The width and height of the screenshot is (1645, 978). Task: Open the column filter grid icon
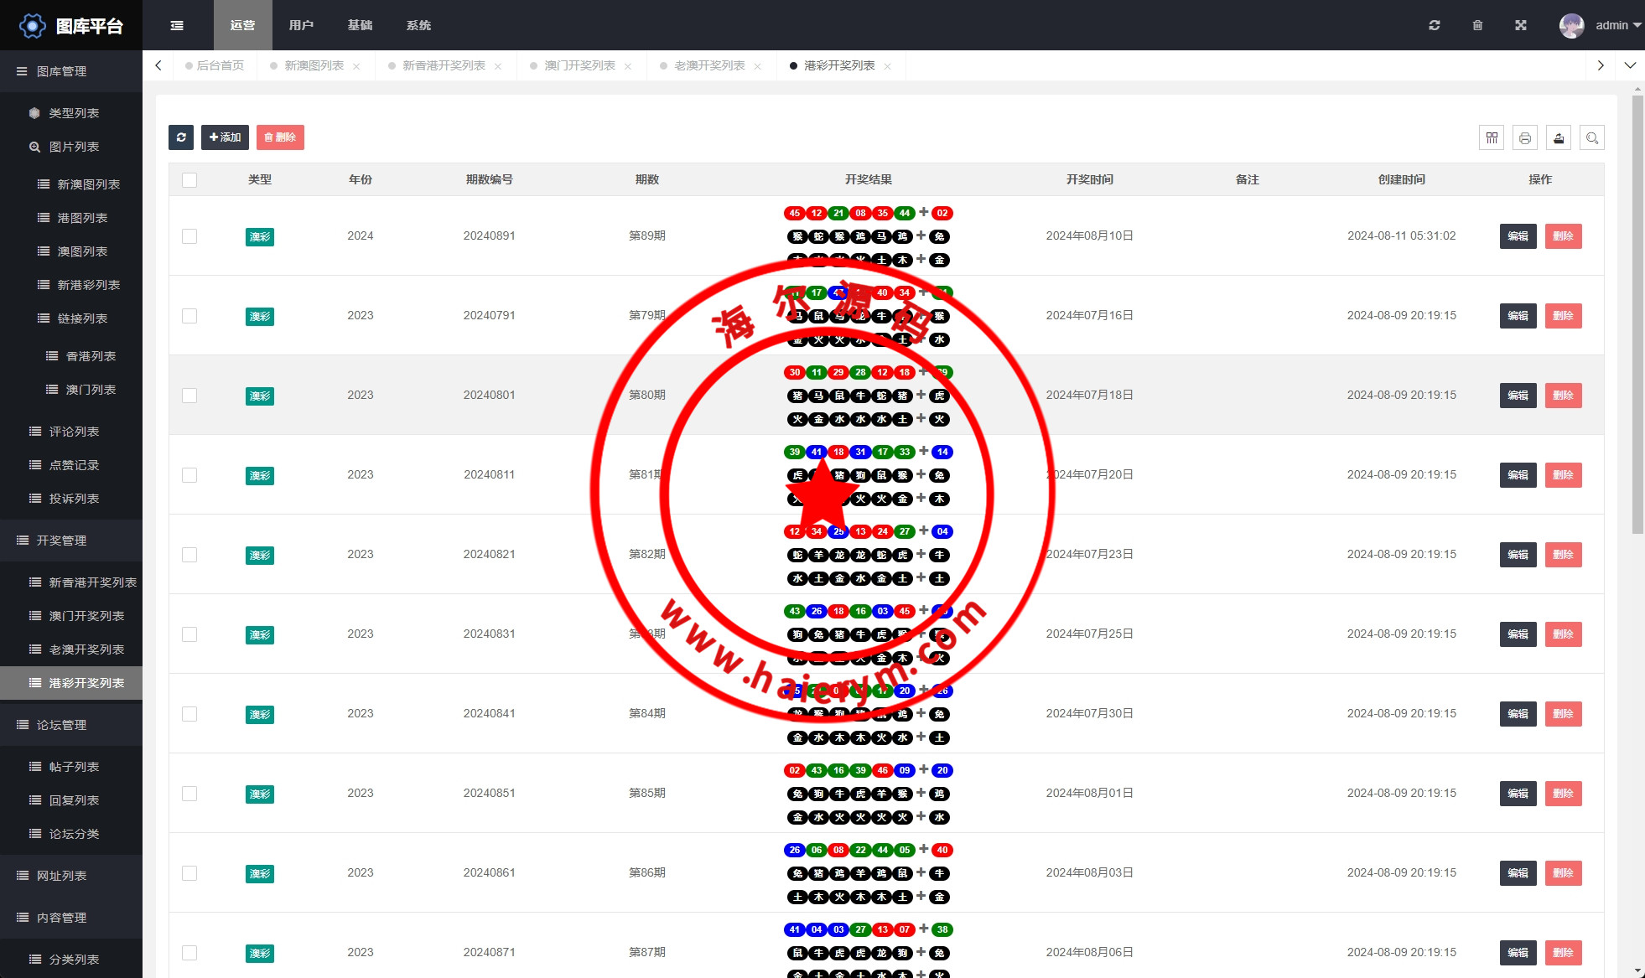click(1492, 137)
